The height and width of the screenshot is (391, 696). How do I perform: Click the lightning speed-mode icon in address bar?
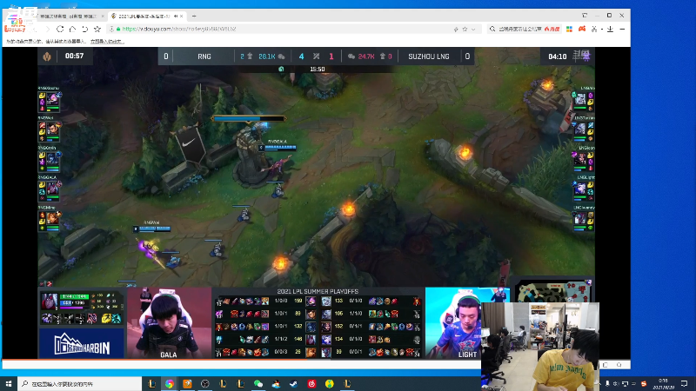[x=455, y=30]
